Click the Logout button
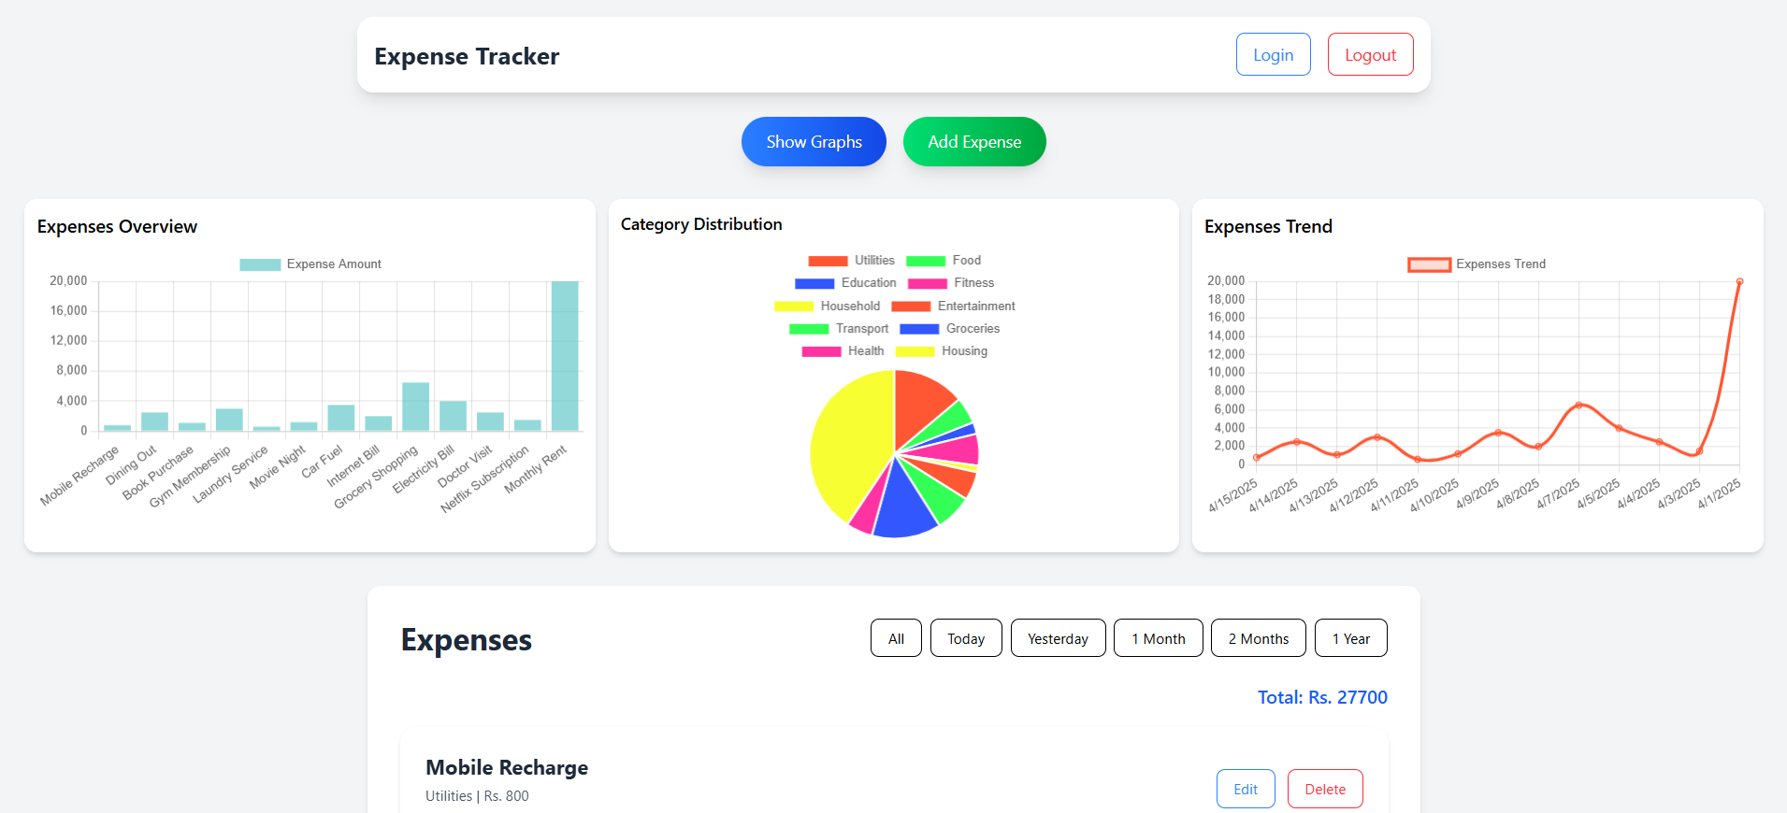The height and width of the screenshot is (813, 1787). click(x=1370, y=55)
